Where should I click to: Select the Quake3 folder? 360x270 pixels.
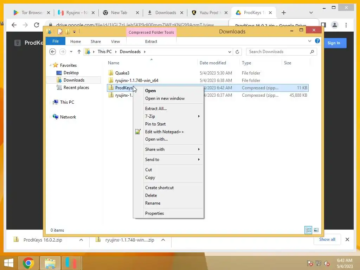pos(122,73)
